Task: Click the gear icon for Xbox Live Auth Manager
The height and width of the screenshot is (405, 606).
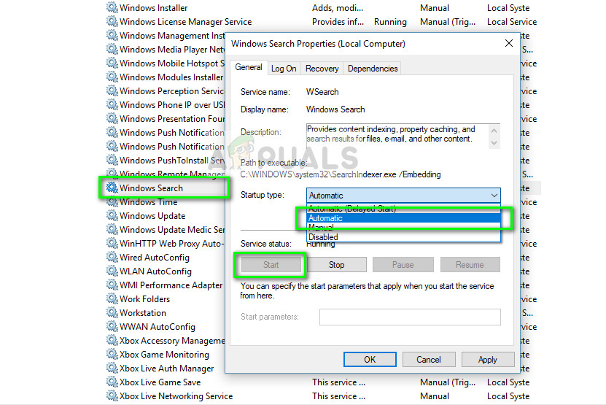Action: 112,369
